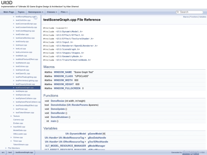Click the doxygen logo in footer
This screenshot has width=207, height=155.
[191, 152]
